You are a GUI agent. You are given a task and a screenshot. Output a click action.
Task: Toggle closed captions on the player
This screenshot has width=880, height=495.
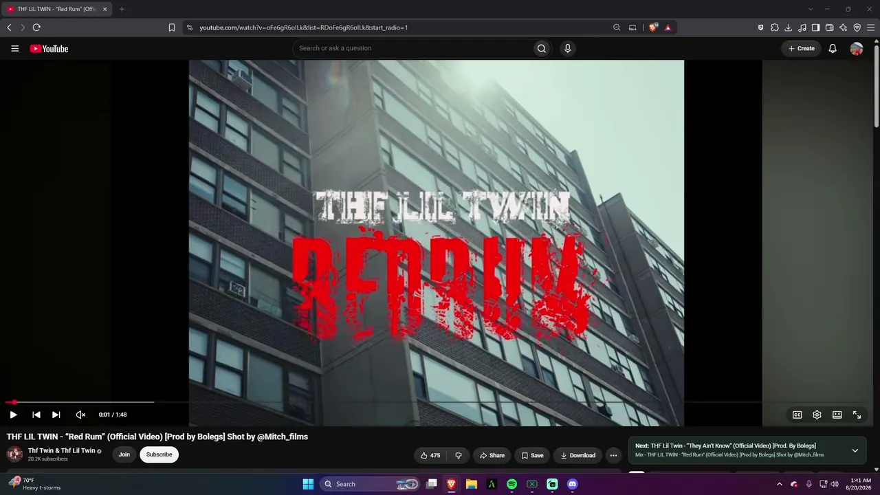click(x=797, y=415)
